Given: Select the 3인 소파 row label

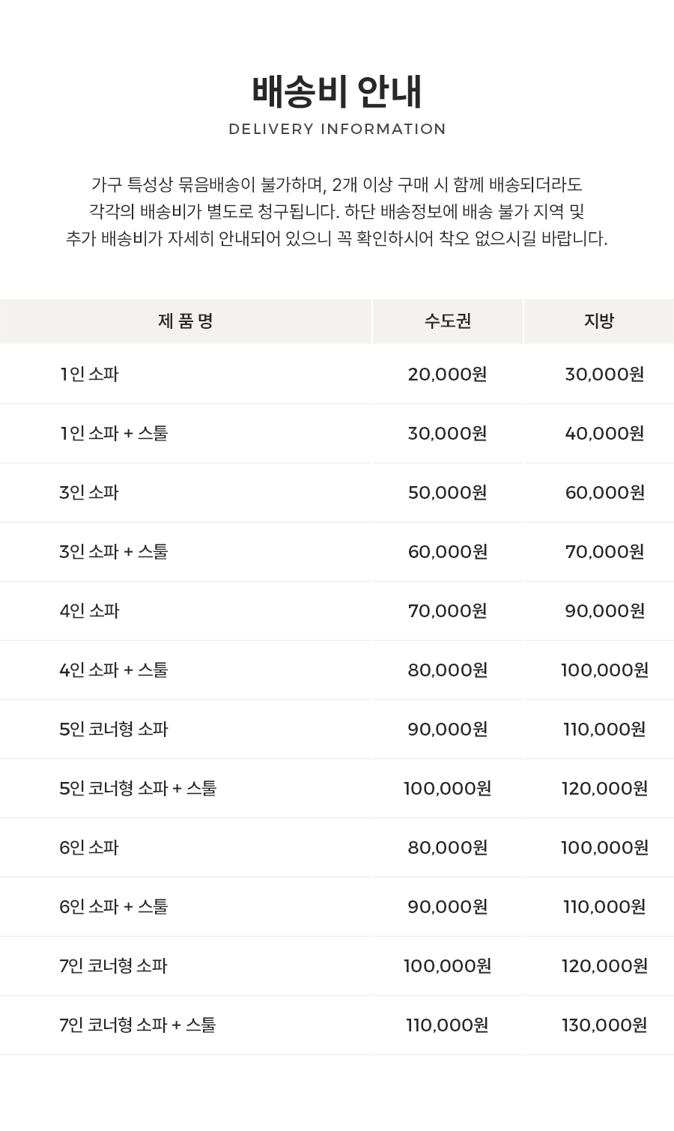Looking at the screenshot, I should (x=89, y=492).
